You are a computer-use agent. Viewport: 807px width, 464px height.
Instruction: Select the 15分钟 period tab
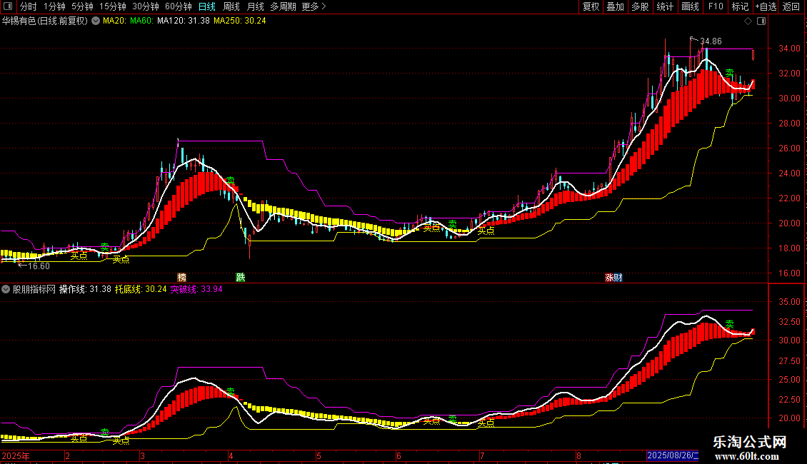tap(113, 6)
